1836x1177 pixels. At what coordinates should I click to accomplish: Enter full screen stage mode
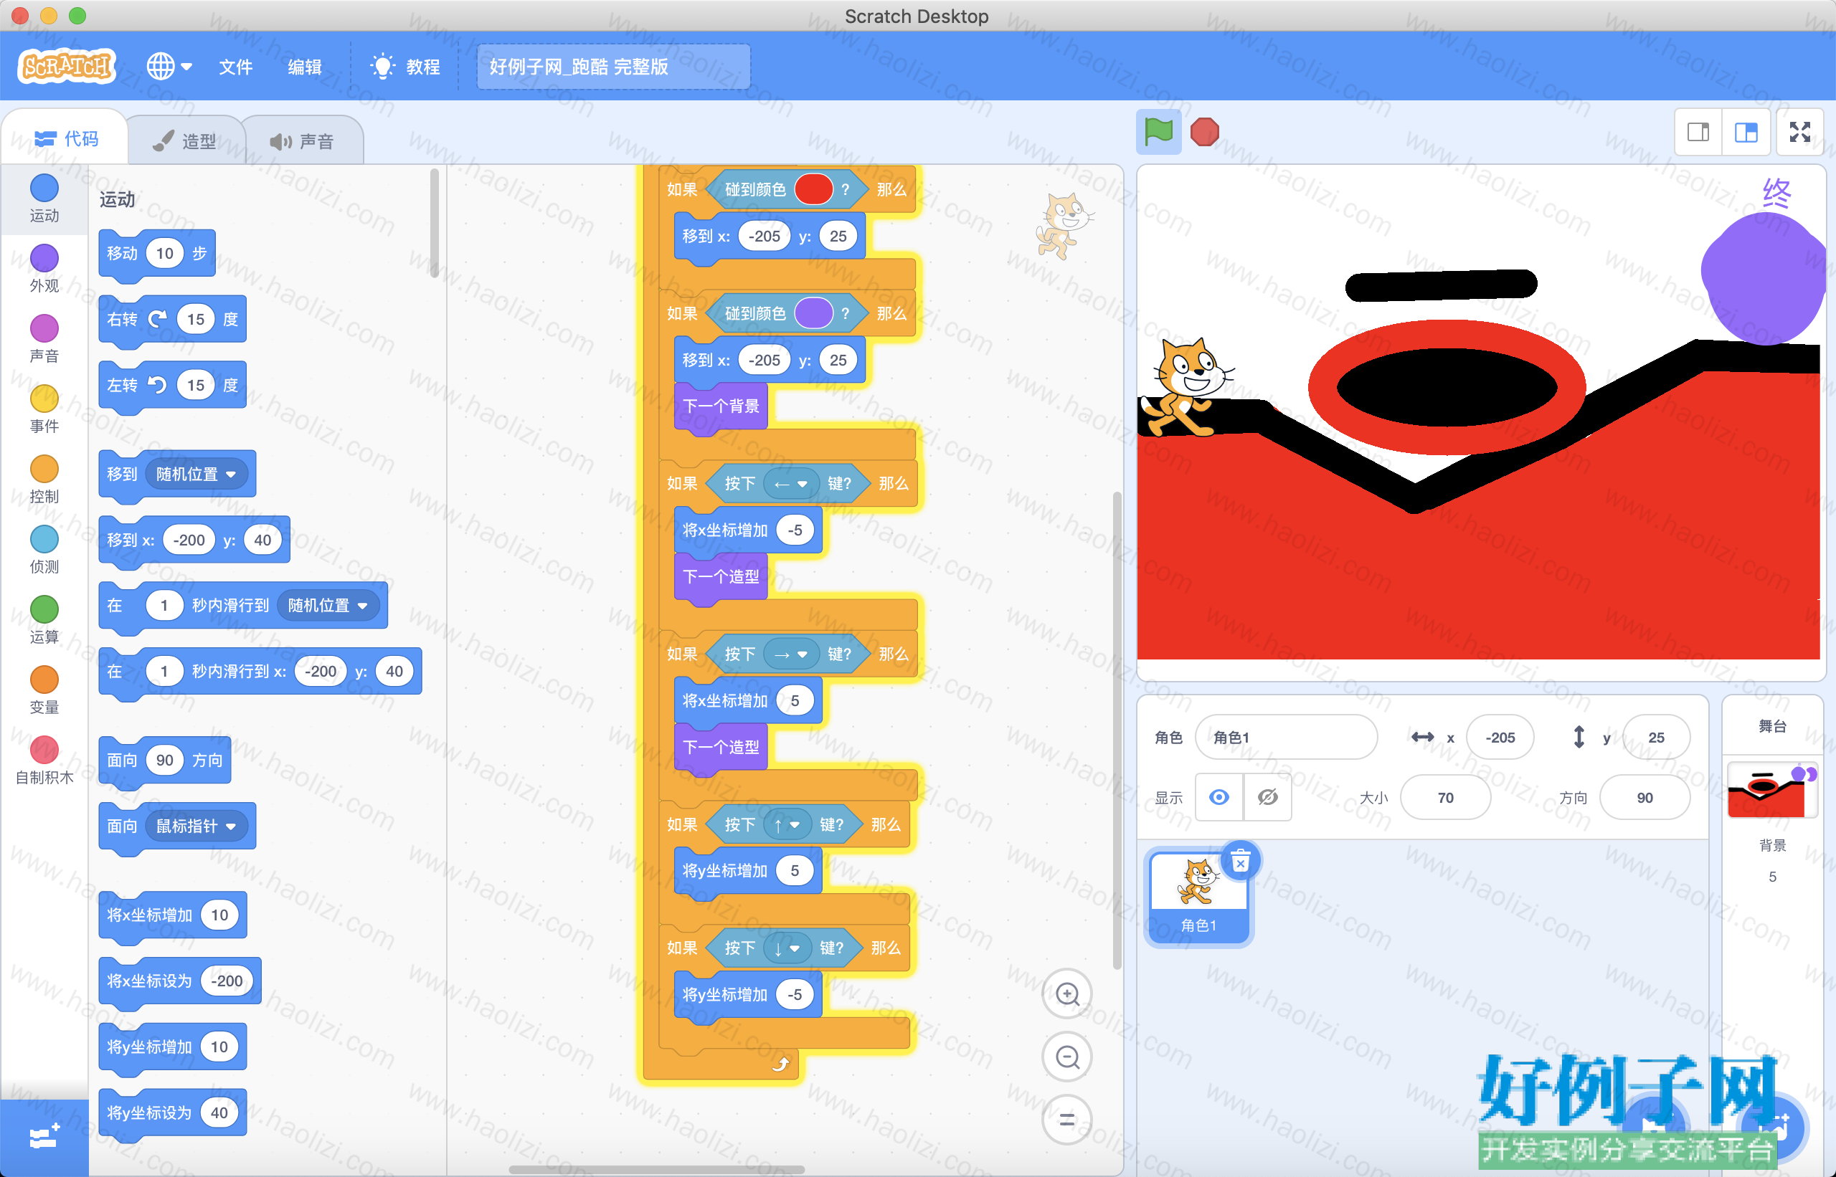click(x=1800, y=132)
